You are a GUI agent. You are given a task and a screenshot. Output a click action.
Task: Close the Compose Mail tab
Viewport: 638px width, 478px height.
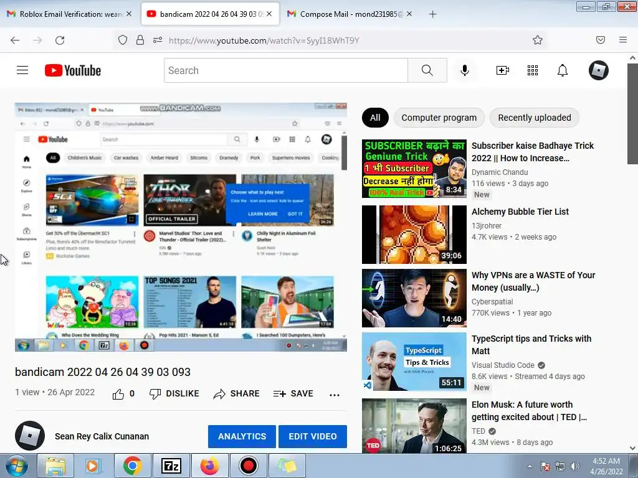(x=409, y=14)
